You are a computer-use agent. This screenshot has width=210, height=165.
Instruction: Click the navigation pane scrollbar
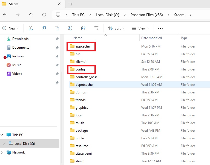[x=62, y=117]
